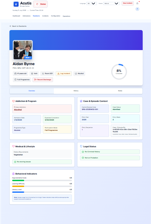Click the heart icon by Medical & Lifestyle

(x=13, y=146)
